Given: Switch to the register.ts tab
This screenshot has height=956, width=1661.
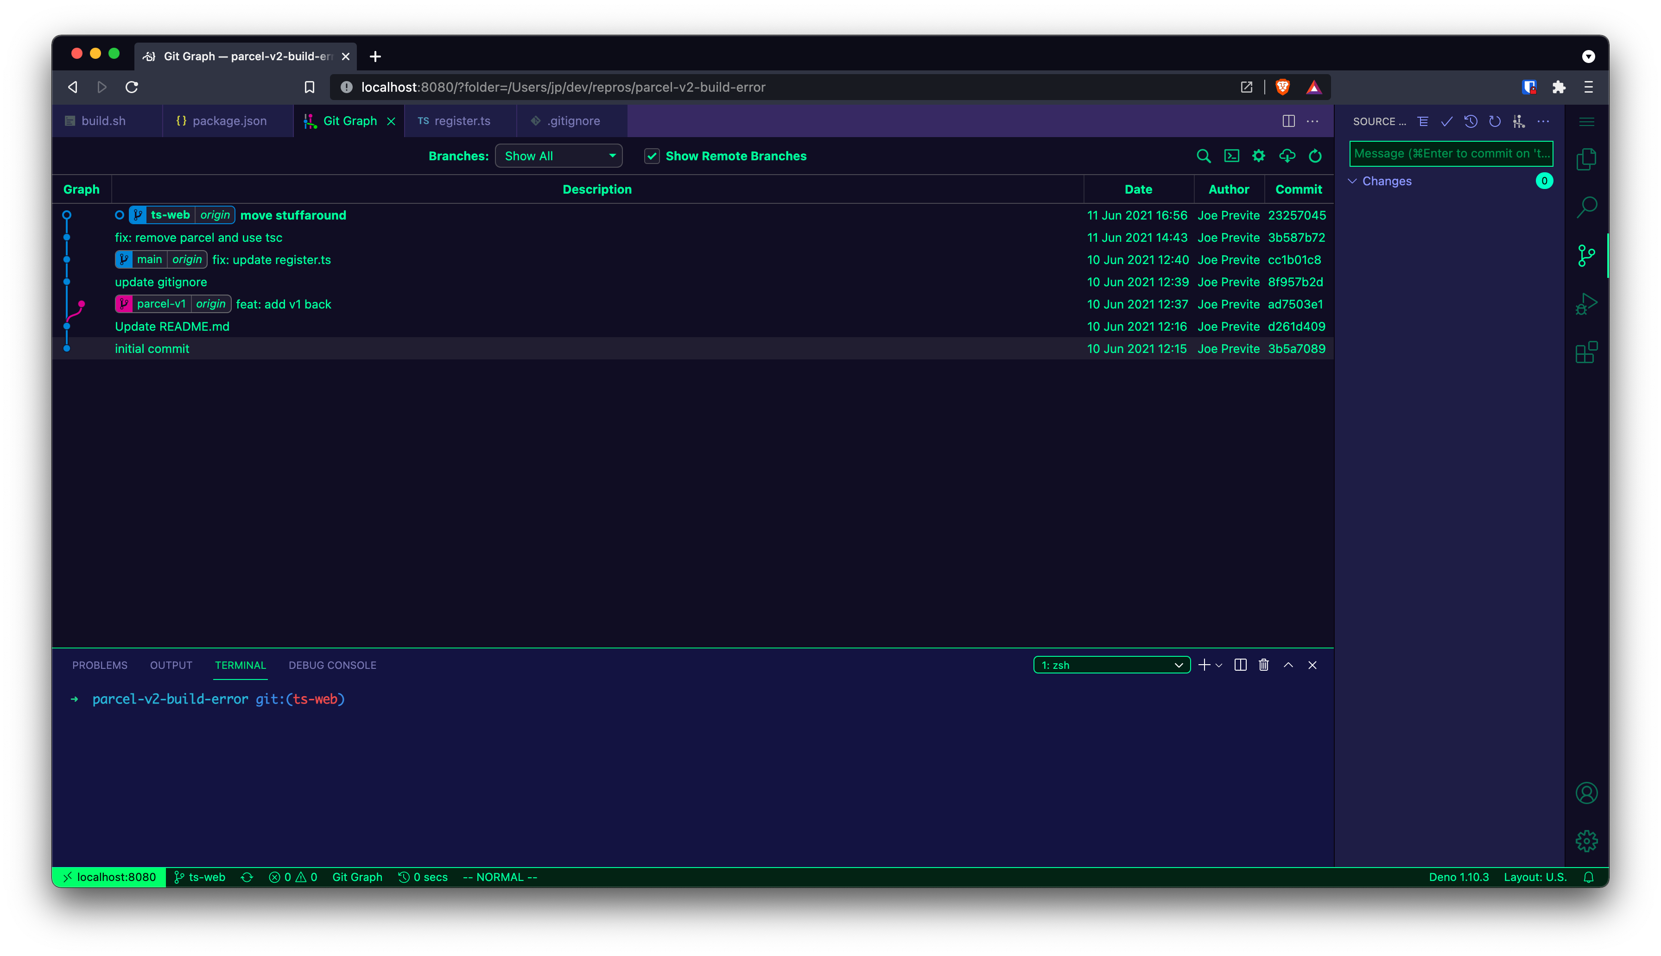Looking at the screenshot, I should [x=461, y=121].
